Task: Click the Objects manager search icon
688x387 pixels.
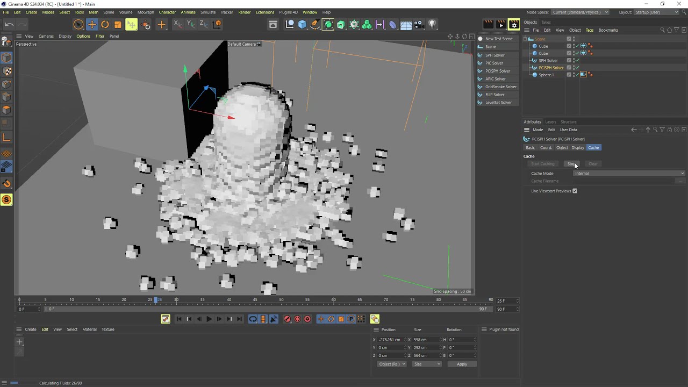Action: 662,30
